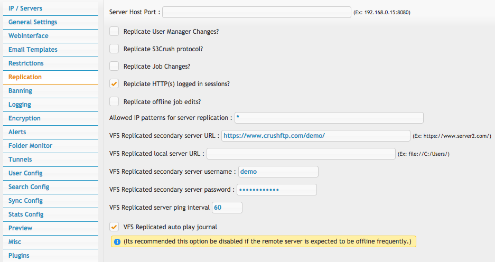Screen dimensions: 495x262
Task: Enable Replicate User Manager Changes checkbox
Action: click(114, 31)
